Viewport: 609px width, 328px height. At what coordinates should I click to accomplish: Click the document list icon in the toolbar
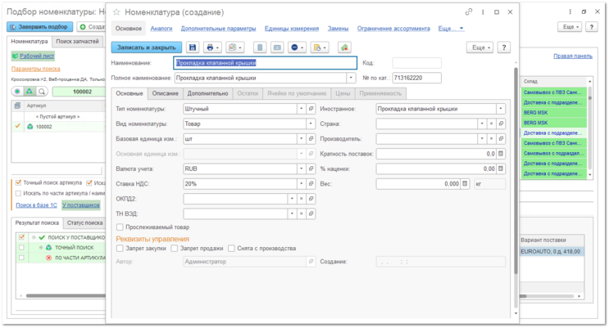tap(260, 47)
